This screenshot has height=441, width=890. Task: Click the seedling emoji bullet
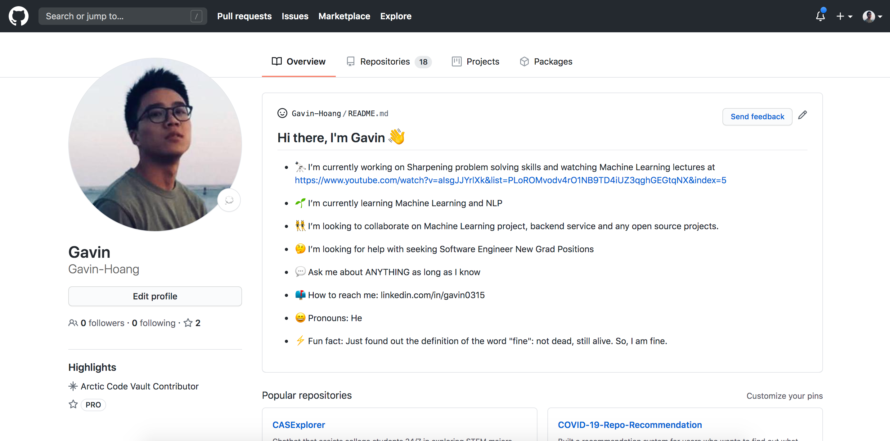pos(300,203)
